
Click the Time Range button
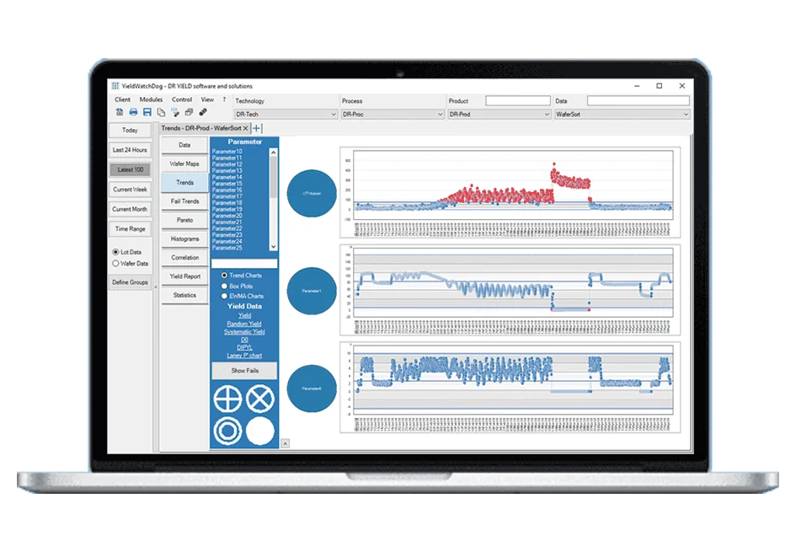(130, 229)
